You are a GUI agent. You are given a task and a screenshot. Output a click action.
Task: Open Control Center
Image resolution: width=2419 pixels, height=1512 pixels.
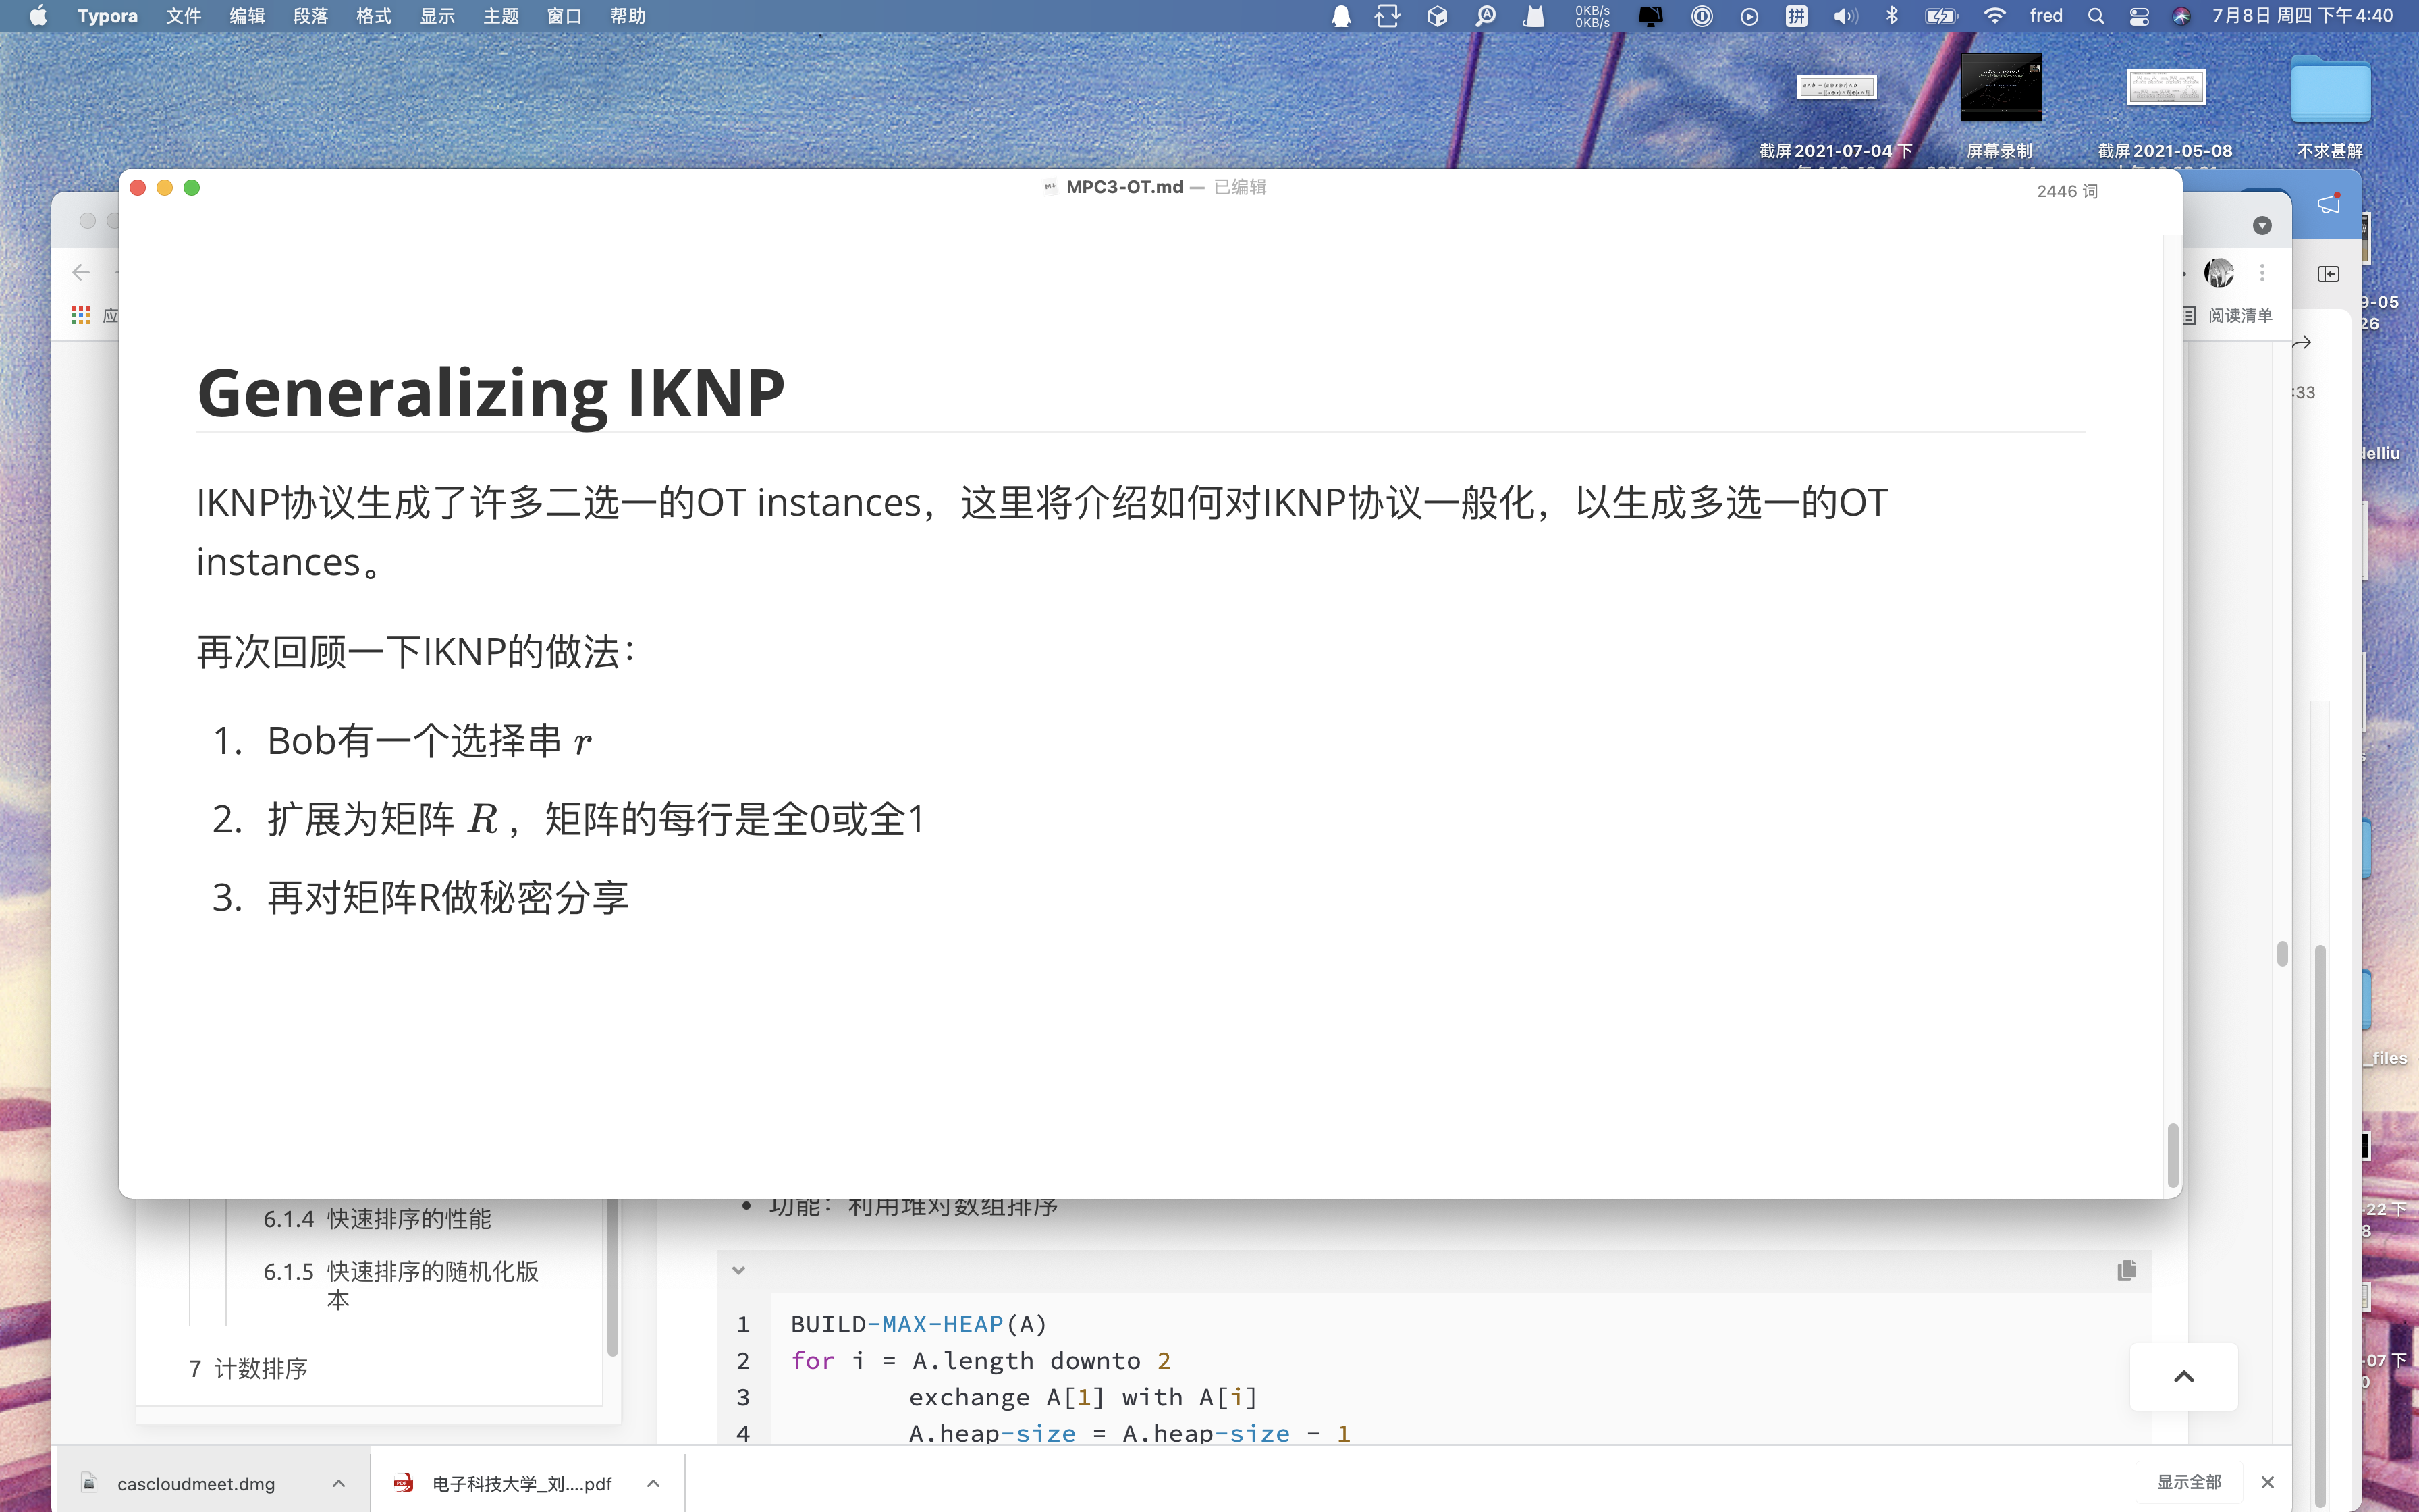click(x=2139, y=16)
